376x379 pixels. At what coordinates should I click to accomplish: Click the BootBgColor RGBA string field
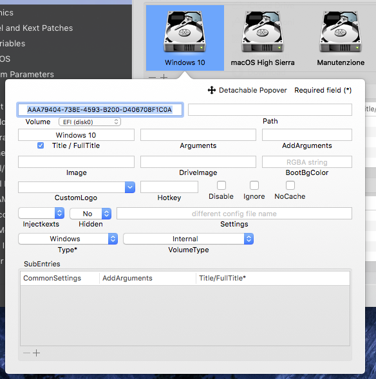click(307, 162)
